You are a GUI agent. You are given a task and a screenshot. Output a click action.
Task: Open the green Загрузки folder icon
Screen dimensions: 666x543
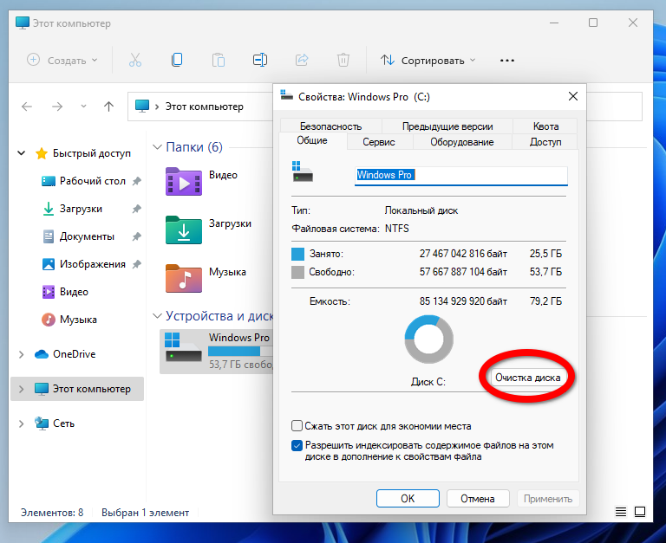pos(184,229)
